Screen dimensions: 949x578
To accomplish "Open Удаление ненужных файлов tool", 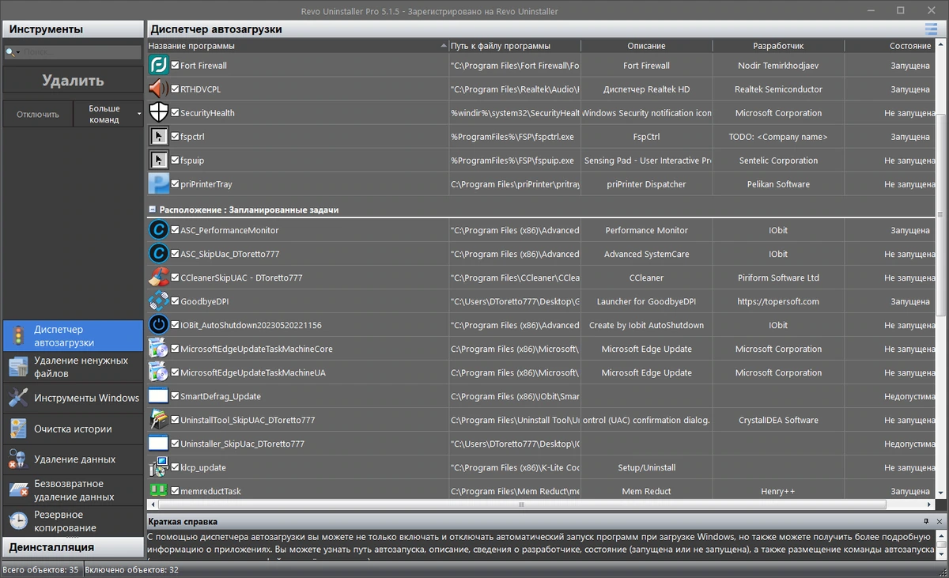I will 74,367.
